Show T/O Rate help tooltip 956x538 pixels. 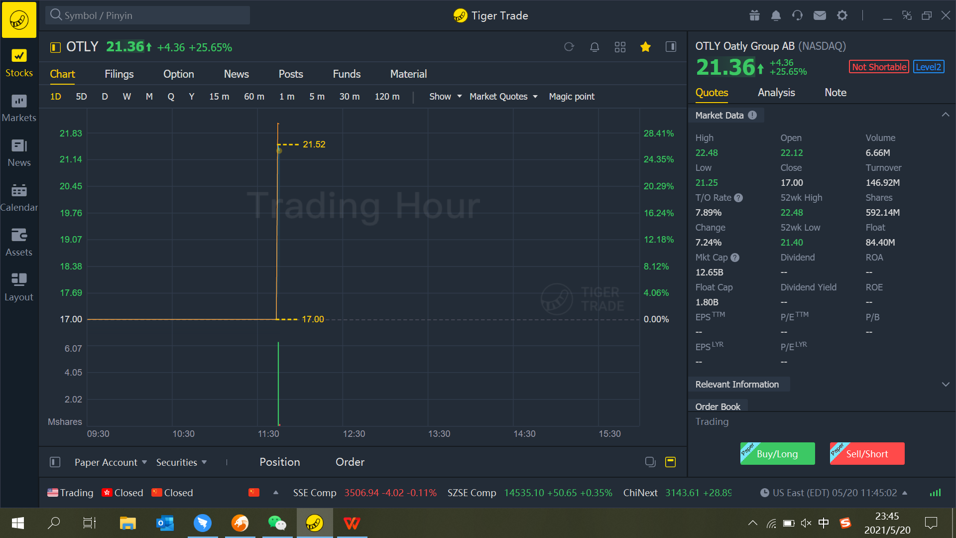pos(738,198)
